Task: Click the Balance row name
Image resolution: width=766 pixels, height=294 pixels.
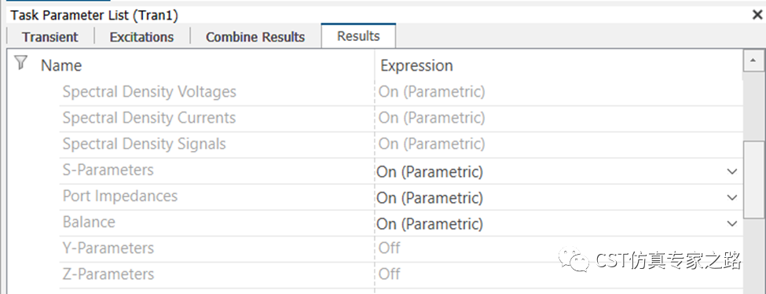Action: coord(89,222)
